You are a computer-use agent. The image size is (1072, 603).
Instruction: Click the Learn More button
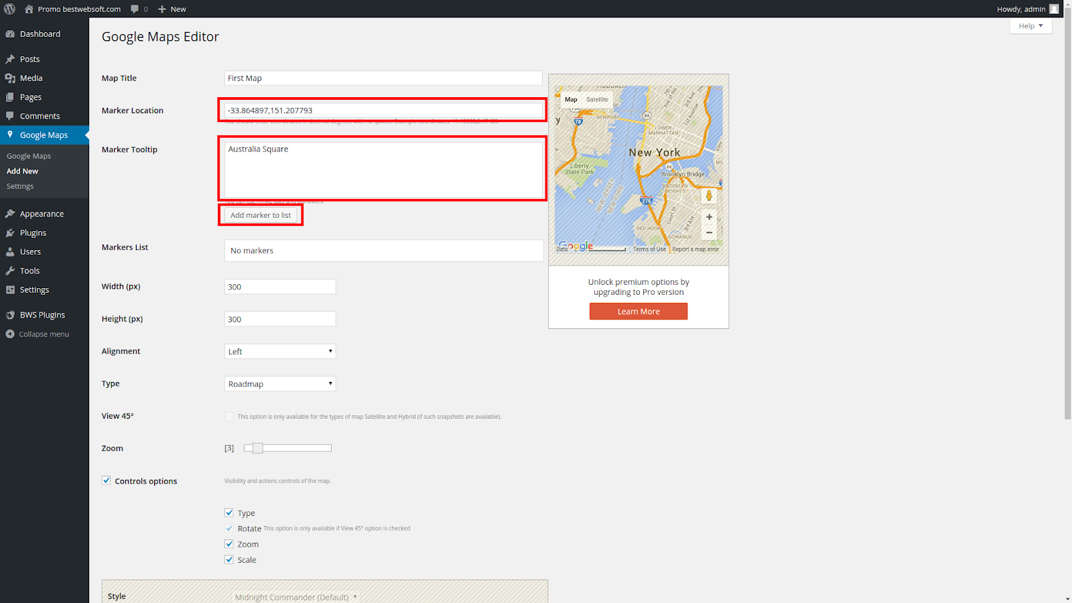[x=639, y=312]
